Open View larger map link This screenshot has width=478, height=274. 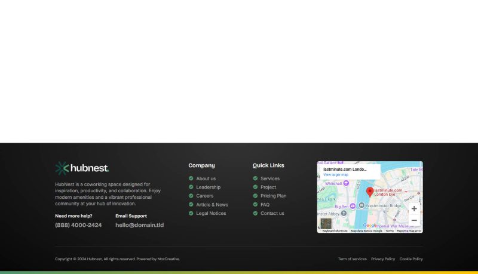click(x=336, y=175)
